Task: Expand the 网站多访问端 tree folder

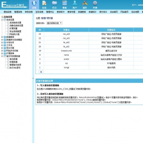Action: (x=2, y=51)
